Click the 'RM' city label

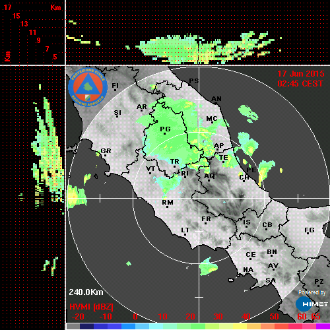point(168,203)
